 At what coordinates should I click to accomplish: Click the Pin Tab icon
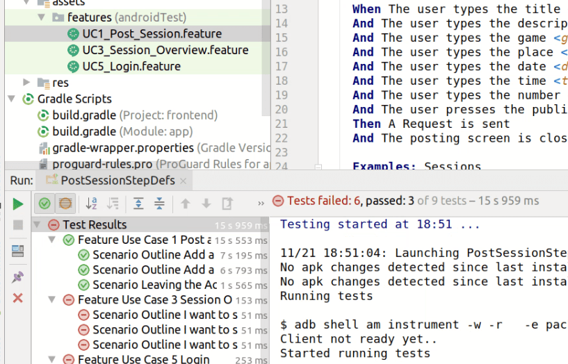[x=18, y=276]
